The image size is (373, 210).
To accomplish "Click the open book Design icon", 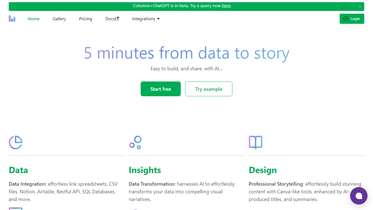I will pos(255,142).
